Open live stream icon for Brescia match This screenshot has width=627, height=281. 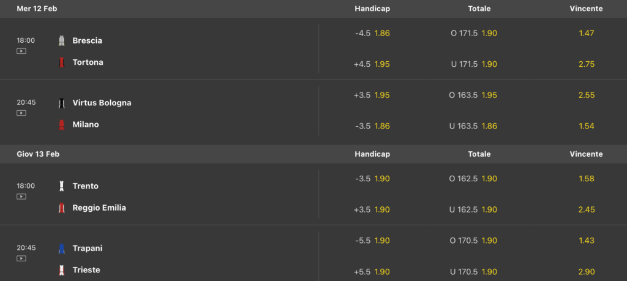(x=21, y=51)
